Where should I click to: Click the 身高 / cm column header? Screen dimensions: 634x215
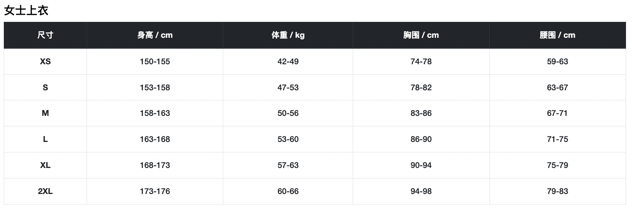pos(155,35)
